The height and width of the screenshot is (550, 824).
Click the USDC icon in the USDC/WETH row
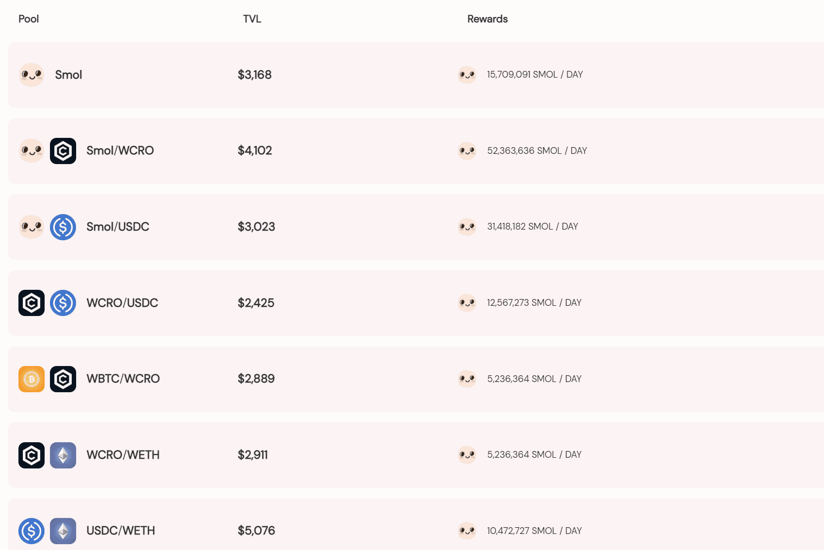32,531
